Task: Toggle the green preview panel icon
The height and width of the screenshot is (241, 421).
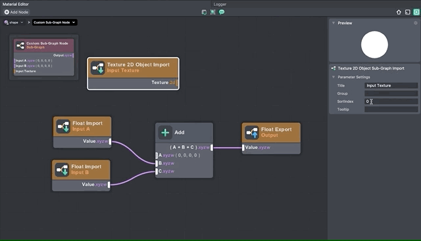Action: click(416, 12)
